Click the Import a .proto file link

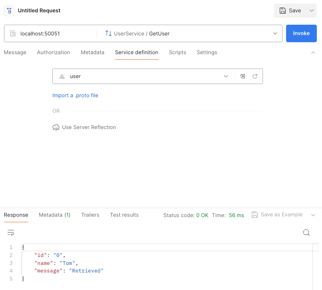pos(75,95)
